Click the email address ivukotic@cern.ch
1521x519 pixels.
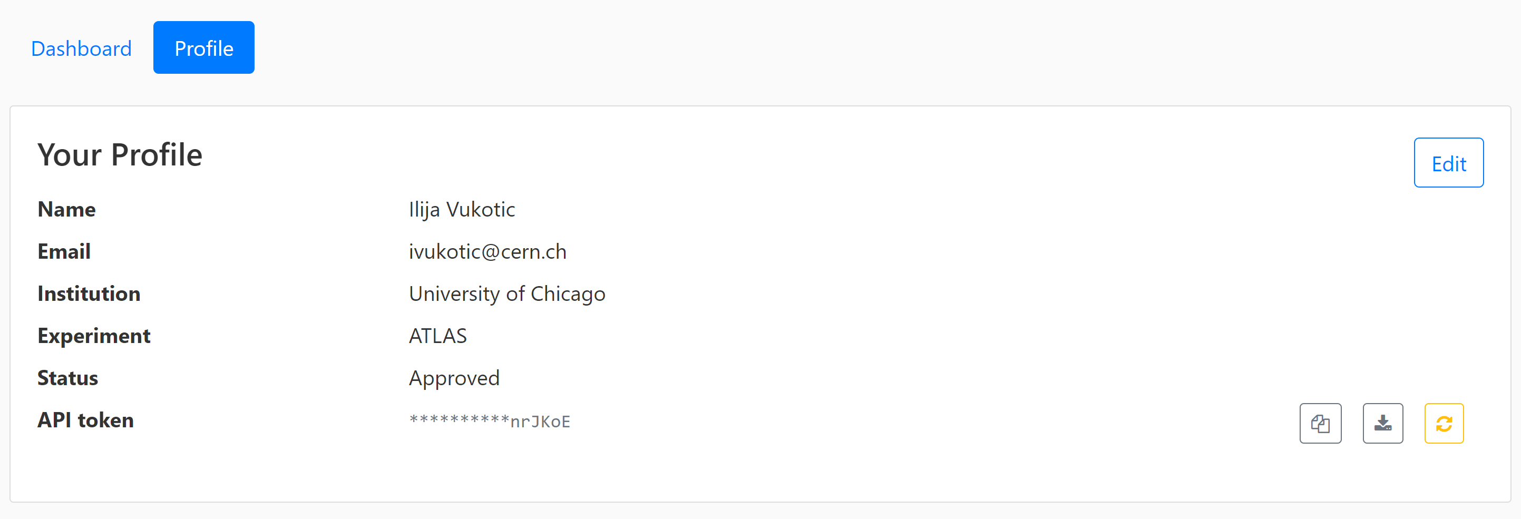tap(487, 251)
